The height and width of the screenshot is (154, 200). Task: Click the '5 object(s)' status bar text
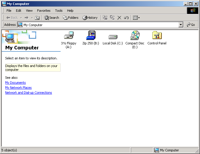(9, 150)
